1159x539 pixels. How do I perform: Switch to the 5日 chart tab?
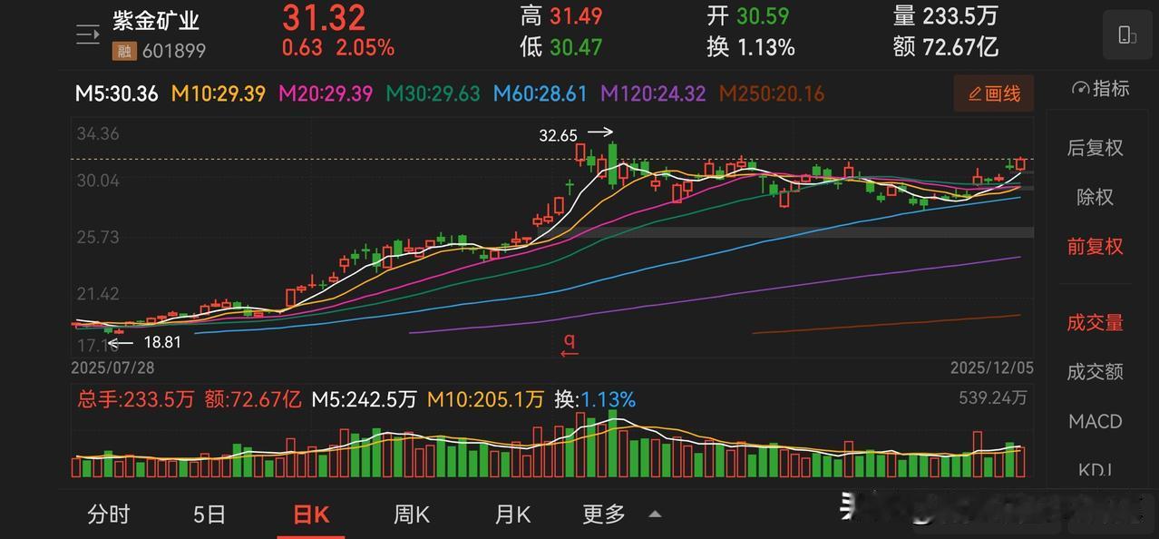[x=209, y=514]
